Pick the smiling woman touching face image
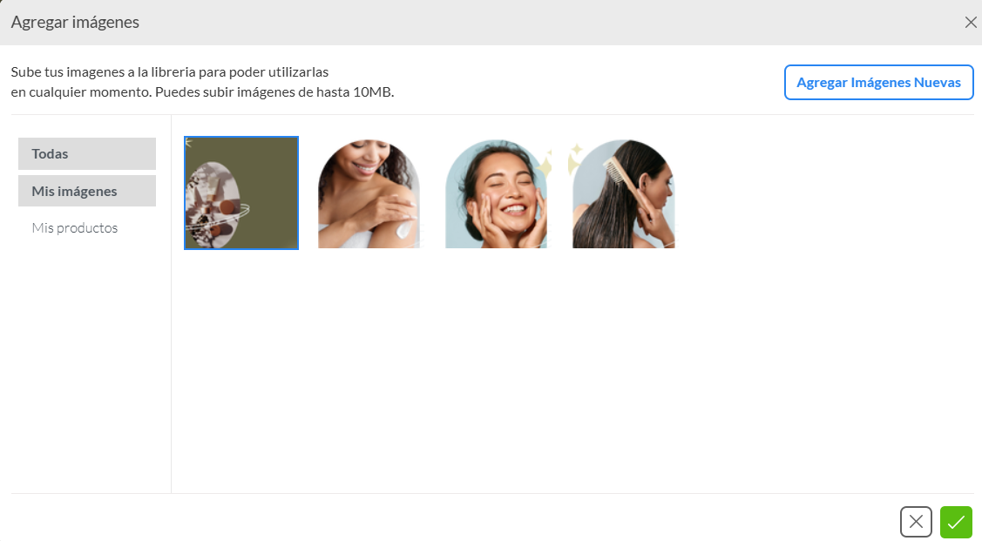 coord(496,193)
